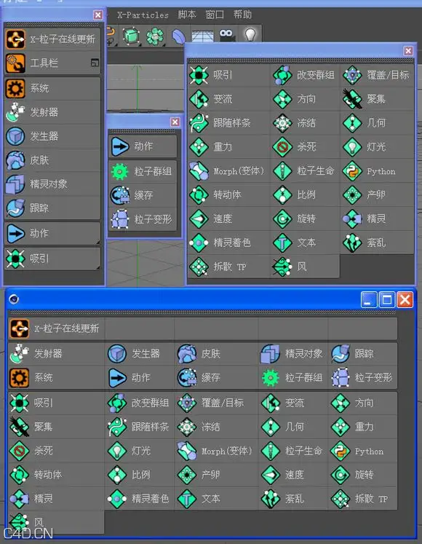Select 几何 in bottom window
The width and height of the screenshot is (422, 544).
click(293, 427)
